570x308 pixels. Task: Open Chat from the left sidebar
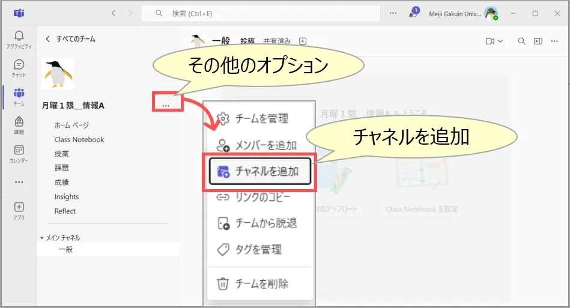19,67
